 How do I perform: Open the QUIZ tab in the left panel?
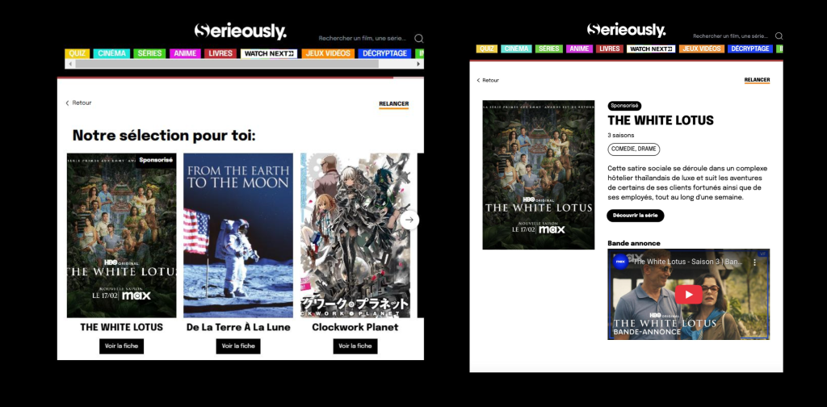pyautogui.click(x=78, y=53)
